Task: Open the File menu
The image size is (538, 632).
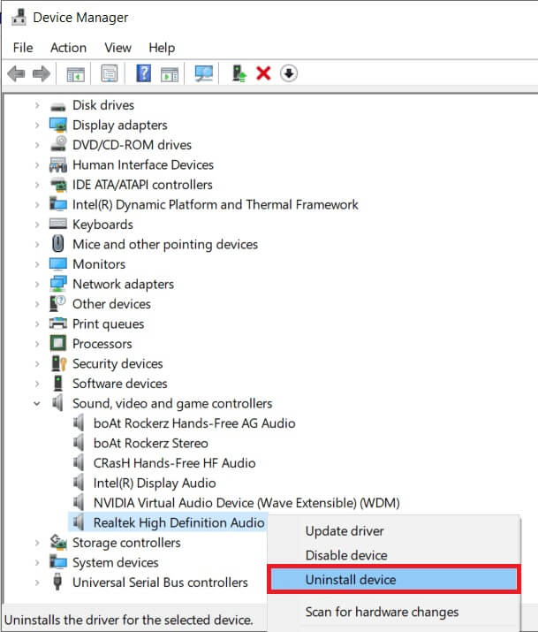Action: 23,48
